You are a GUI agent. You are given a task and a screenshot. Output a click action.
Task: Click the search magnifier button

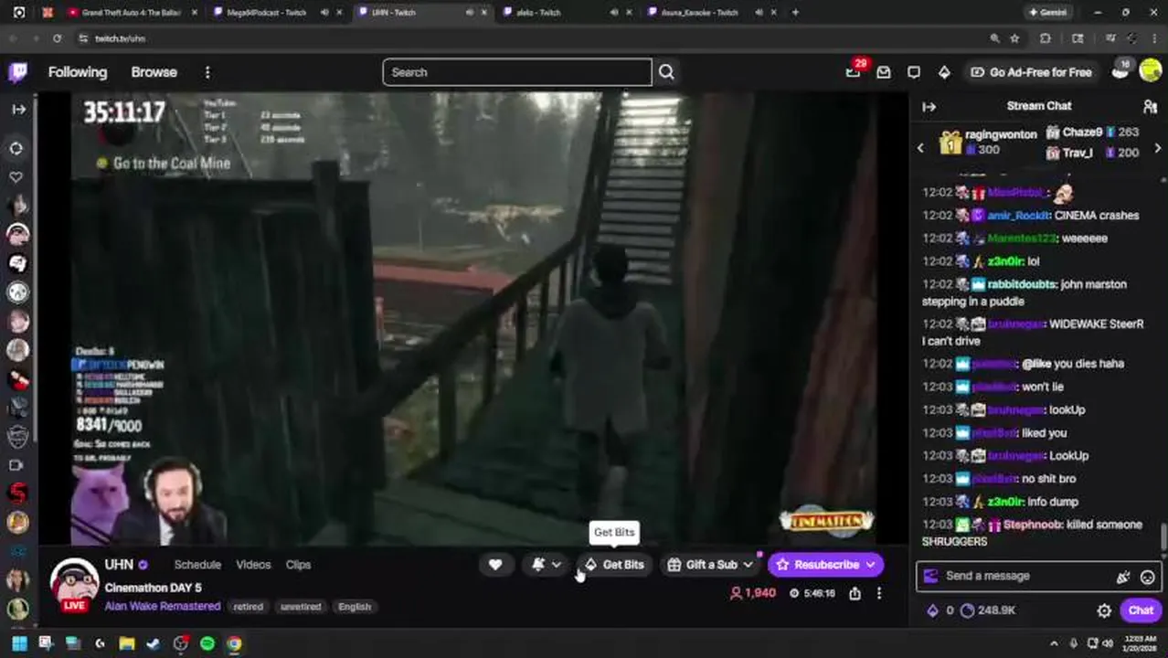(666, 72)
